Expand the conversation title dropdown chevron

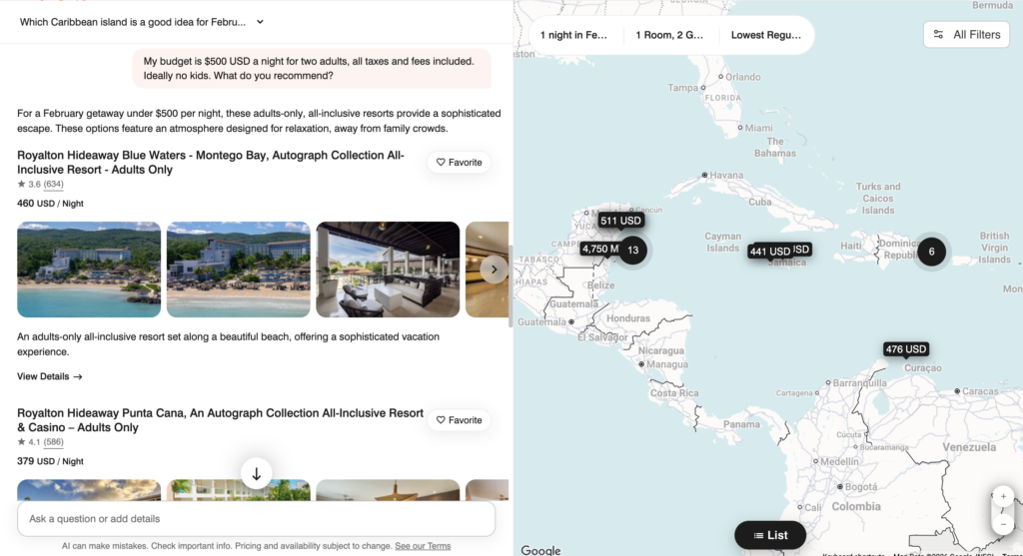[260, 22]
